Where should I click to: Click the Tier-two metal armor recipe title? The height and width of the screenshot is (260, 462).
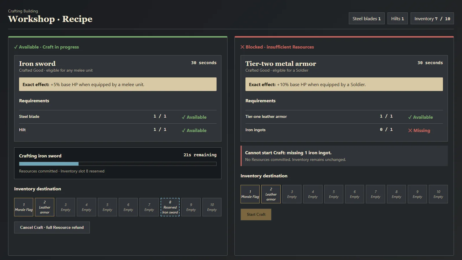point(281,64)
